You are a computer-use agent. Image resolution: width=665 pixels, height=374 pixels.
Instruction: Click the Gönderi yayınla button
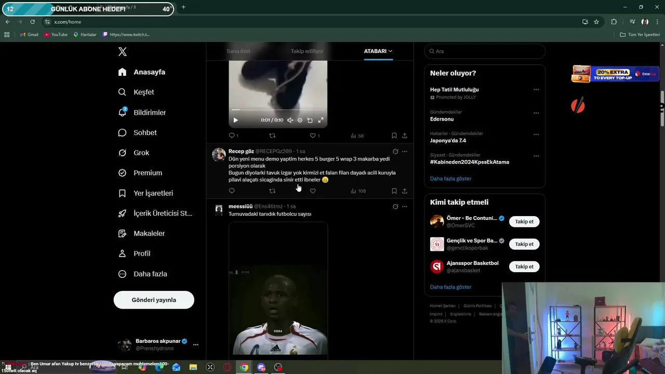(x=154, y=300)
